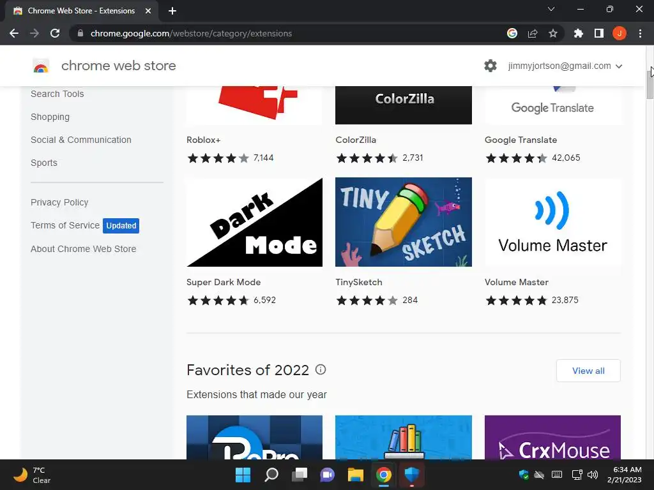654x490 pixels.
Task: Open Windows Security shield in taskbar
Action: point(412,475)
